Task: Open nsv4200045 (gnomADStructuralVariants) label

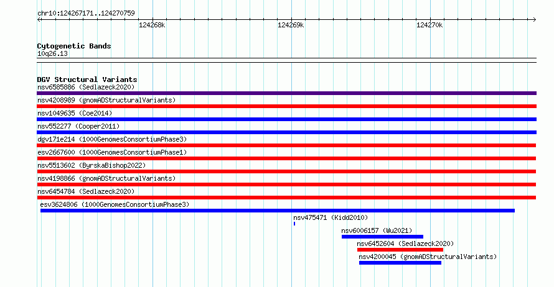Action: (428, 257)
